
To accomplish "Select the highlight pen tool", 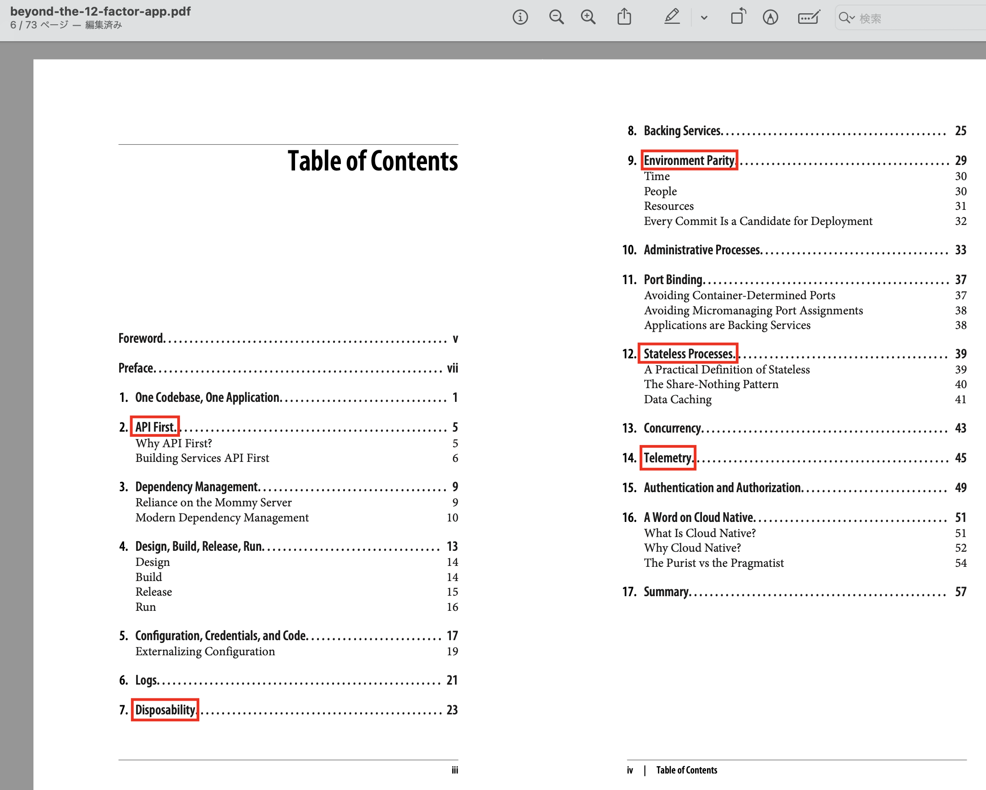I will point(672,17).
